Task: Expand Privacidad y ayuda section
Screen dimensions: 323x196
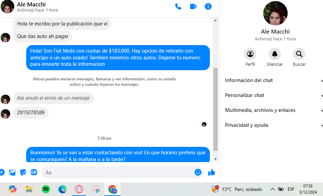Action: (274, 125)
